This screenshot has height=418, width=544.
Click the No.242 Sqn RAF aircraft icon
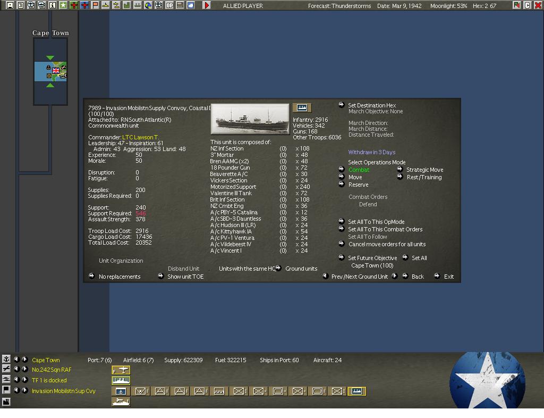click(121, 370)
